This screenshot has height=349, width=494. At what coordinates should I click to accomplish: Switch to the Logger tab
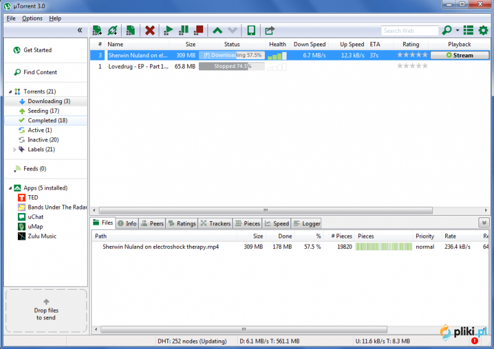306,224
